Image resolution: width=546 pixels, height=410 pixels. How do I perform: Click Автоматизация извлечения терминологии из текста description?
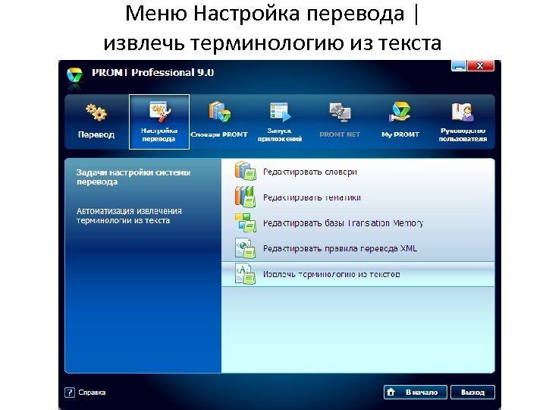(x=129, y=216)
